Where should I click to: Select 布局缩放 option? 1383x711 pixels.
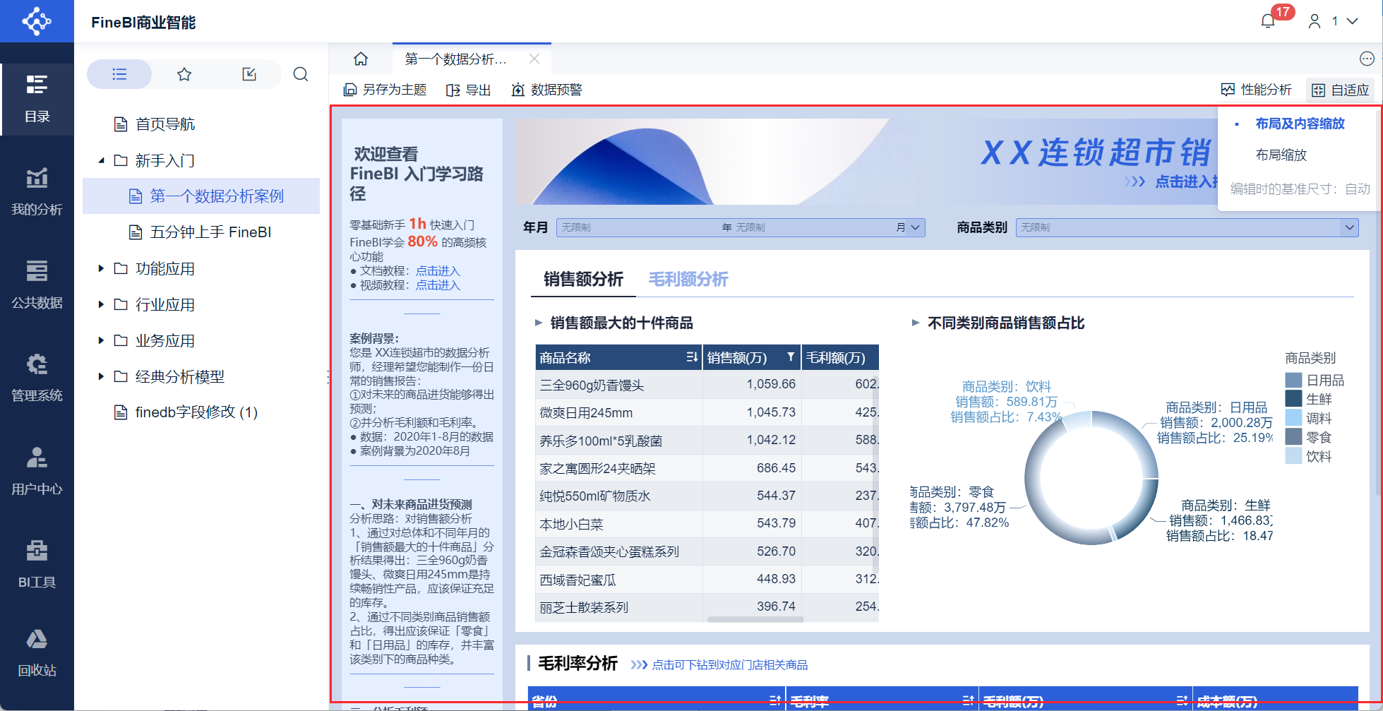pos(1281,155)
